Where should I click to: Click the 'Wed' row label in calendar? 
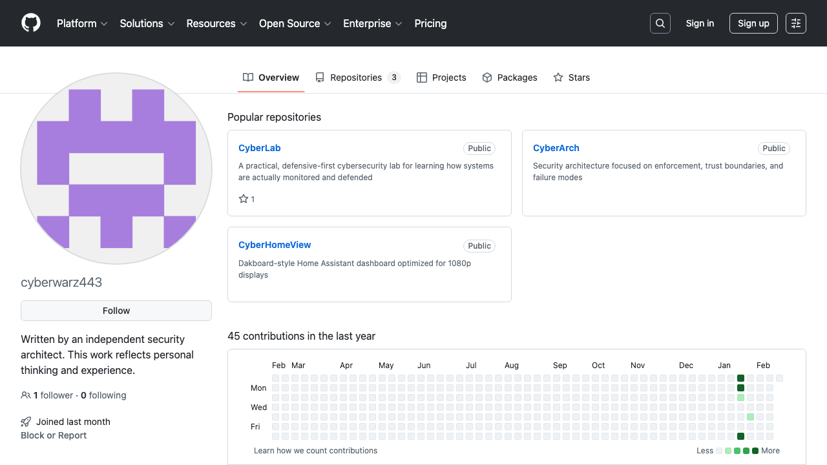click(258, 408)
